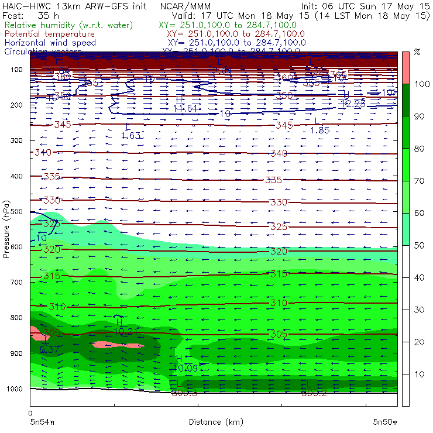
Task: Click the wind minimum value '5.37'
Action: [49, 350]
